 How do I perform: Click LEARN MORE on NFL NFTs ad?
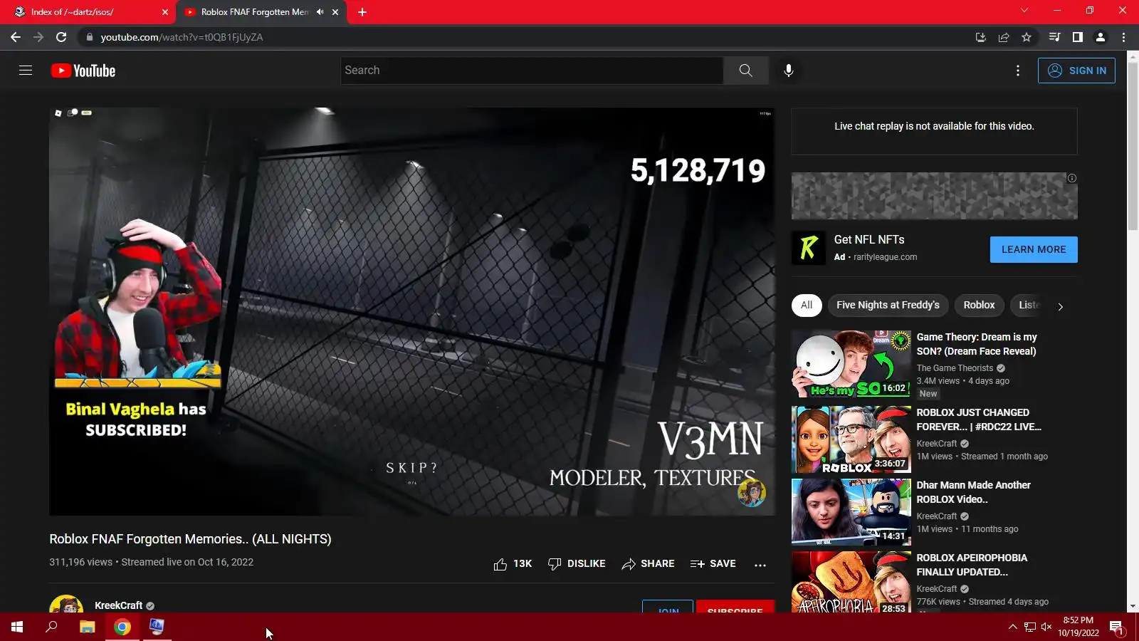(x=1034, y=250)
